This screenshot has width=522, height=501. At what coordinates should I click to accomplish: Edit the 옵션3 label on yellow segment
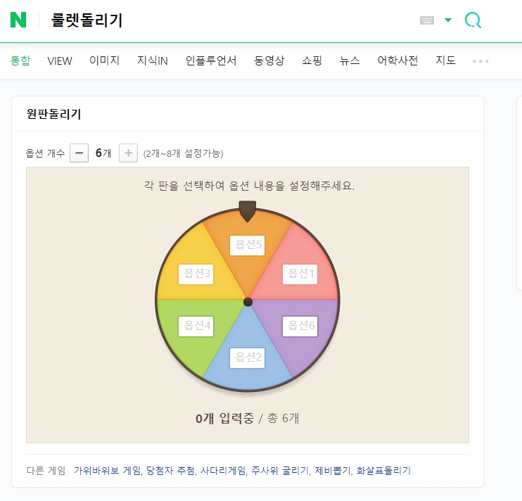196,274
